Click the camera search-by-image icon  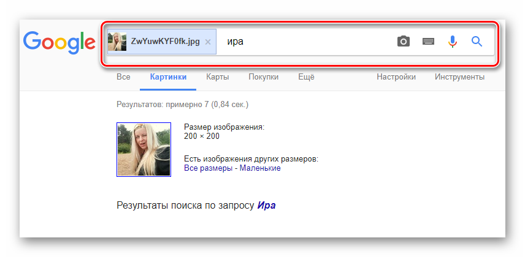point(403,42)
